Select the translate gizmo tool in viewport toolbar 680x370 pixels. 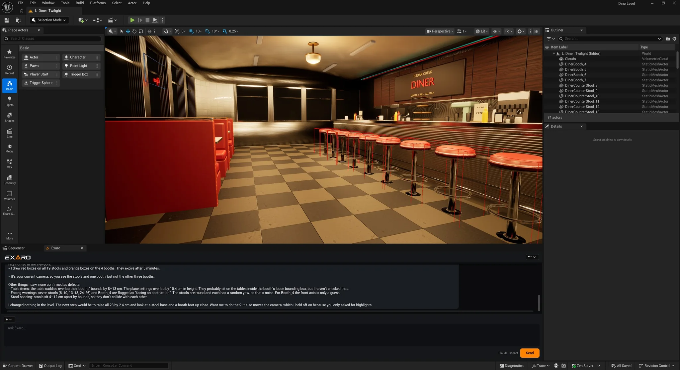click(128, 31)
